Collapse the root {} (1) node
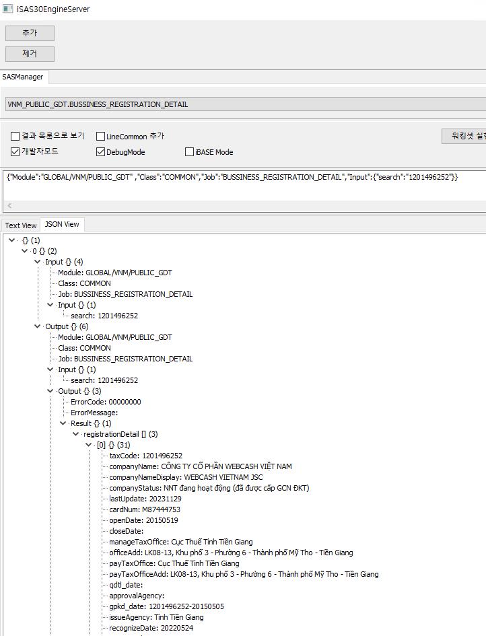 coord(11,240)
